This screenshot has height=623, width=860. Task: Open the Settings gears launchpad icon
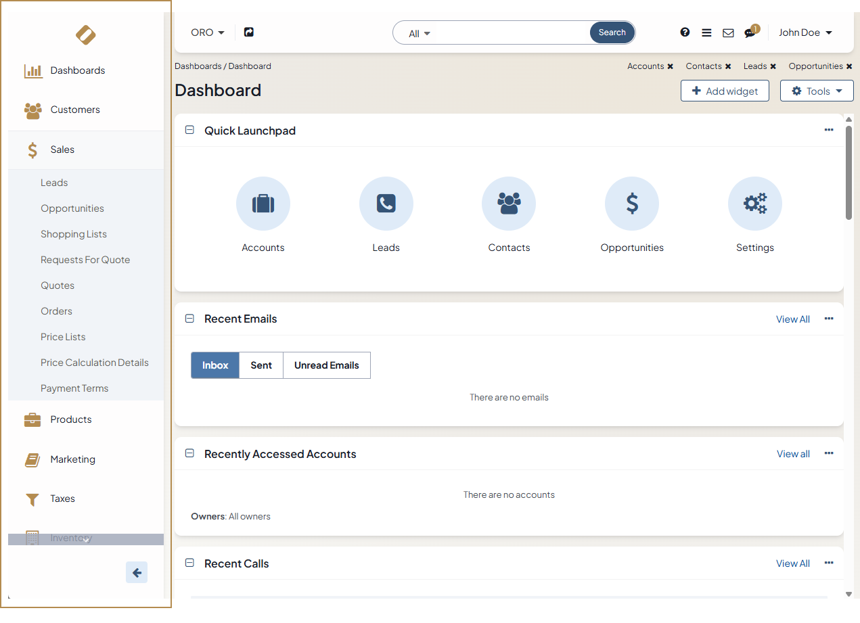pyautogui.click(x=754, y=204)
